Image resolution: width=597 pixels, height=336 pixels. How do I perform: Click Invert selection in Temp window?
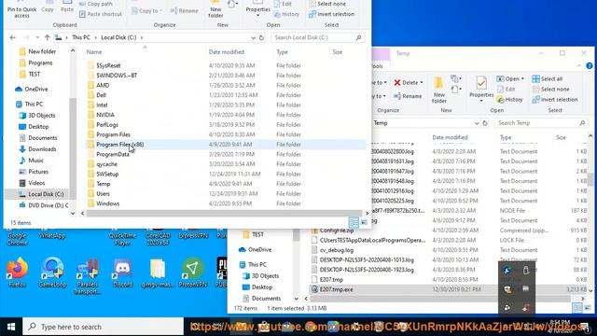[x=555, y=100]
